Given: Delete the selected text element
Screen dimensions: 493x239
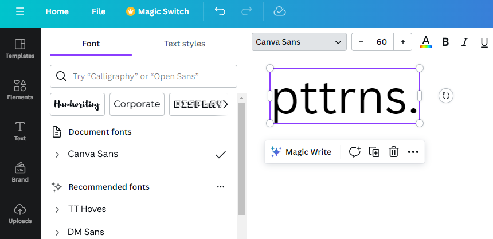Looking at the screenshot, I should point(393,152).
